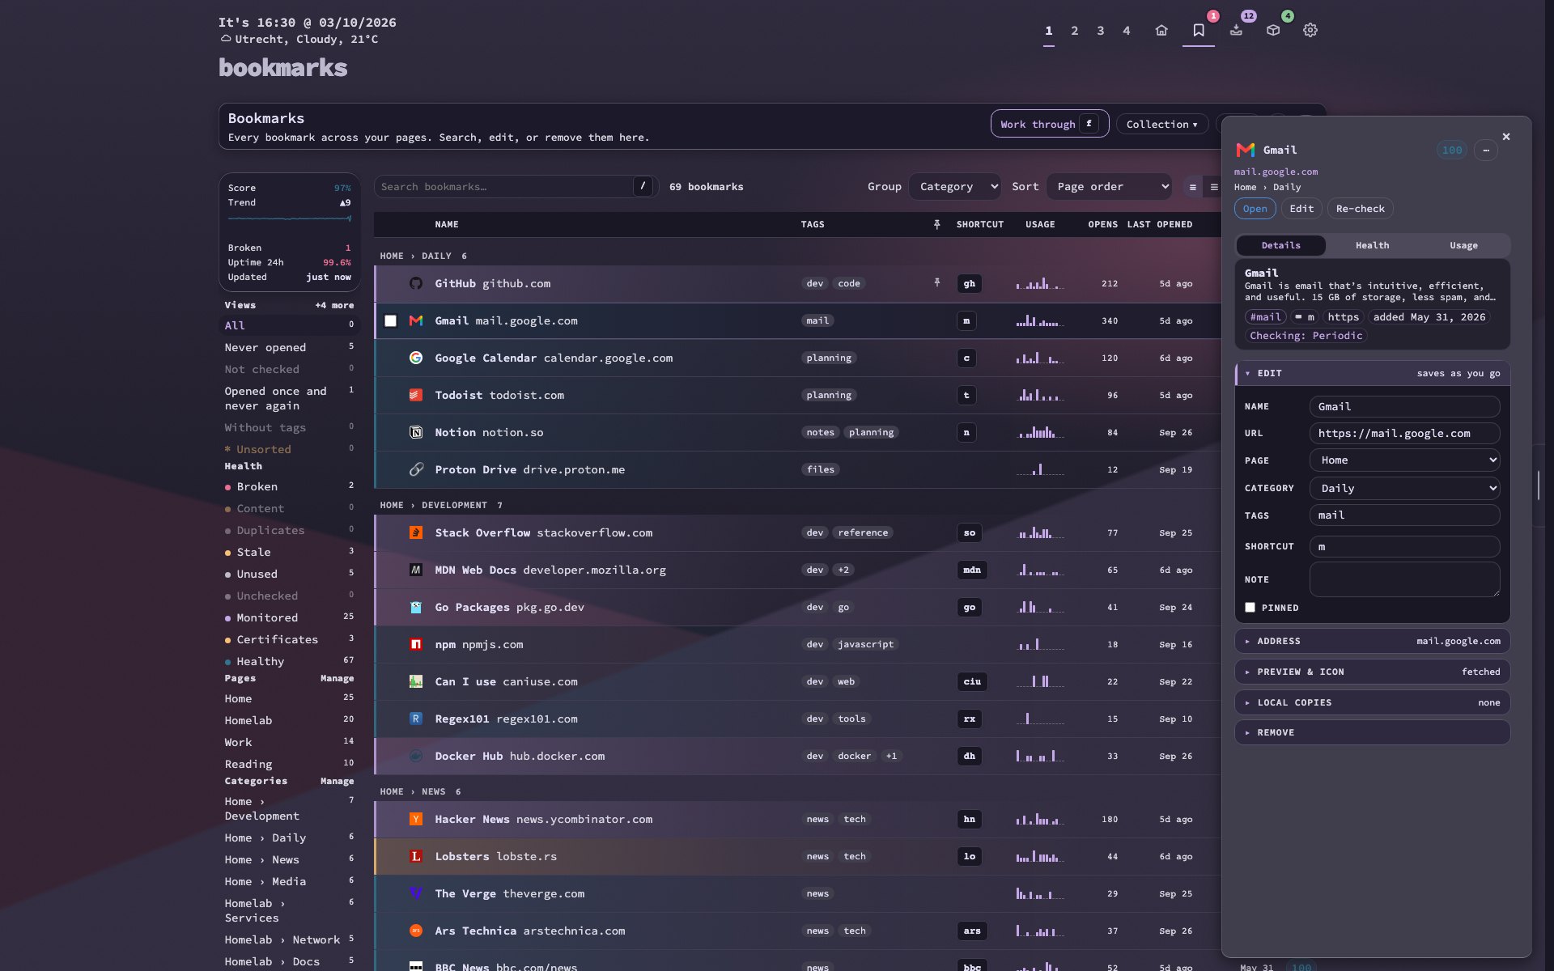Select the Details tab in details panel

click(x=1281, y=245)
